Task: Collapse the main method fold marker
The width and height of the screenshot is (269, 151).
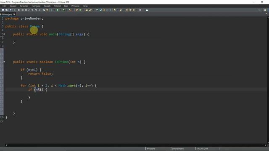Action: click(4, 34)
